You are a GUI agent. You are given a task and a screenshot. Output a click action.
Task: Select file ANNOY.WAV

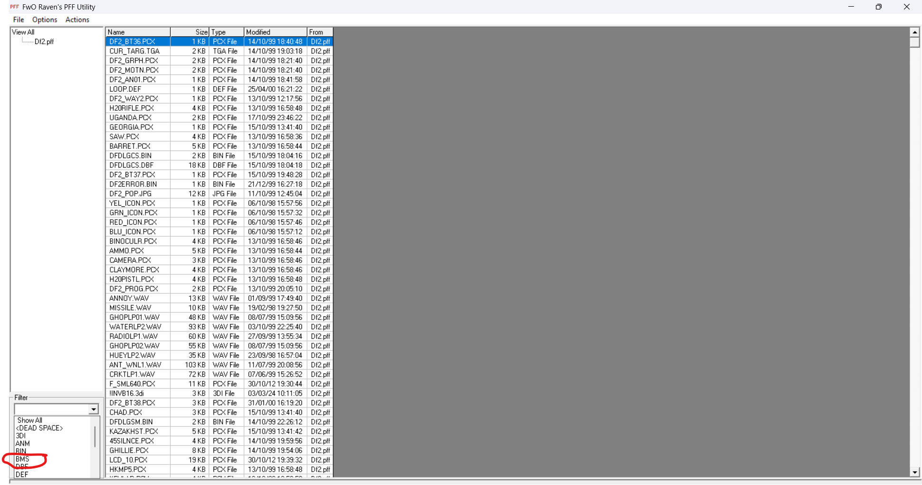[129, 298]
